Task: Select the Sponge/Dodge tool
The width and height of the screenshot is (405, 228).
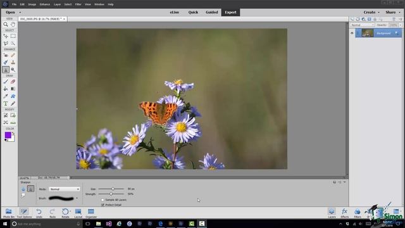Action: (x=13, y=70)
